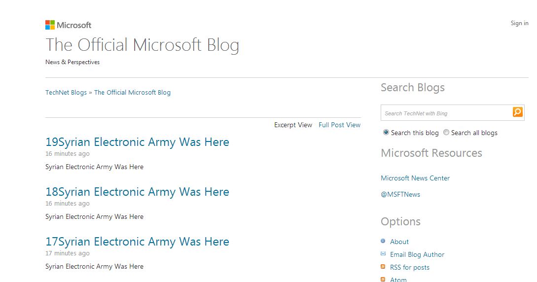Open the 18Syrian Electronic Army post
This screenshot has height=282, width=537.
[x=138, y=192]
